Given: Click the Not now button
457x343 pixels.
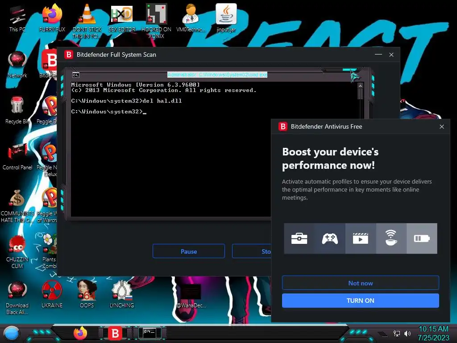Looking at the screenshot, I should 361,283.
